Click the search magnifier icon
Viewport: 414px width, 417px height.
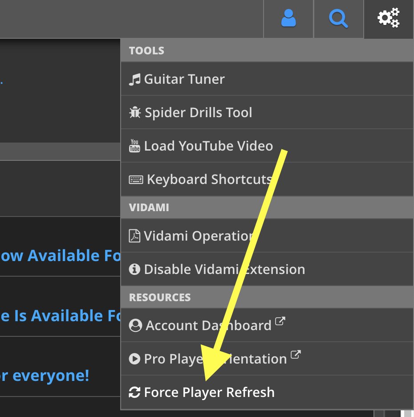pyautogui.click(x=339, y=19)
